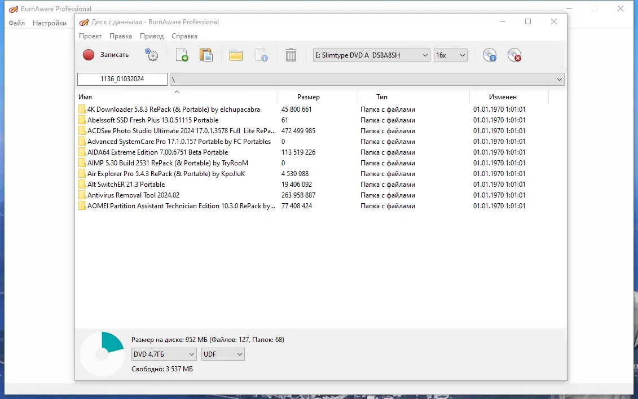Click the red Записать burn button
Screen dimensions: 638x399
tap(105, 55)
